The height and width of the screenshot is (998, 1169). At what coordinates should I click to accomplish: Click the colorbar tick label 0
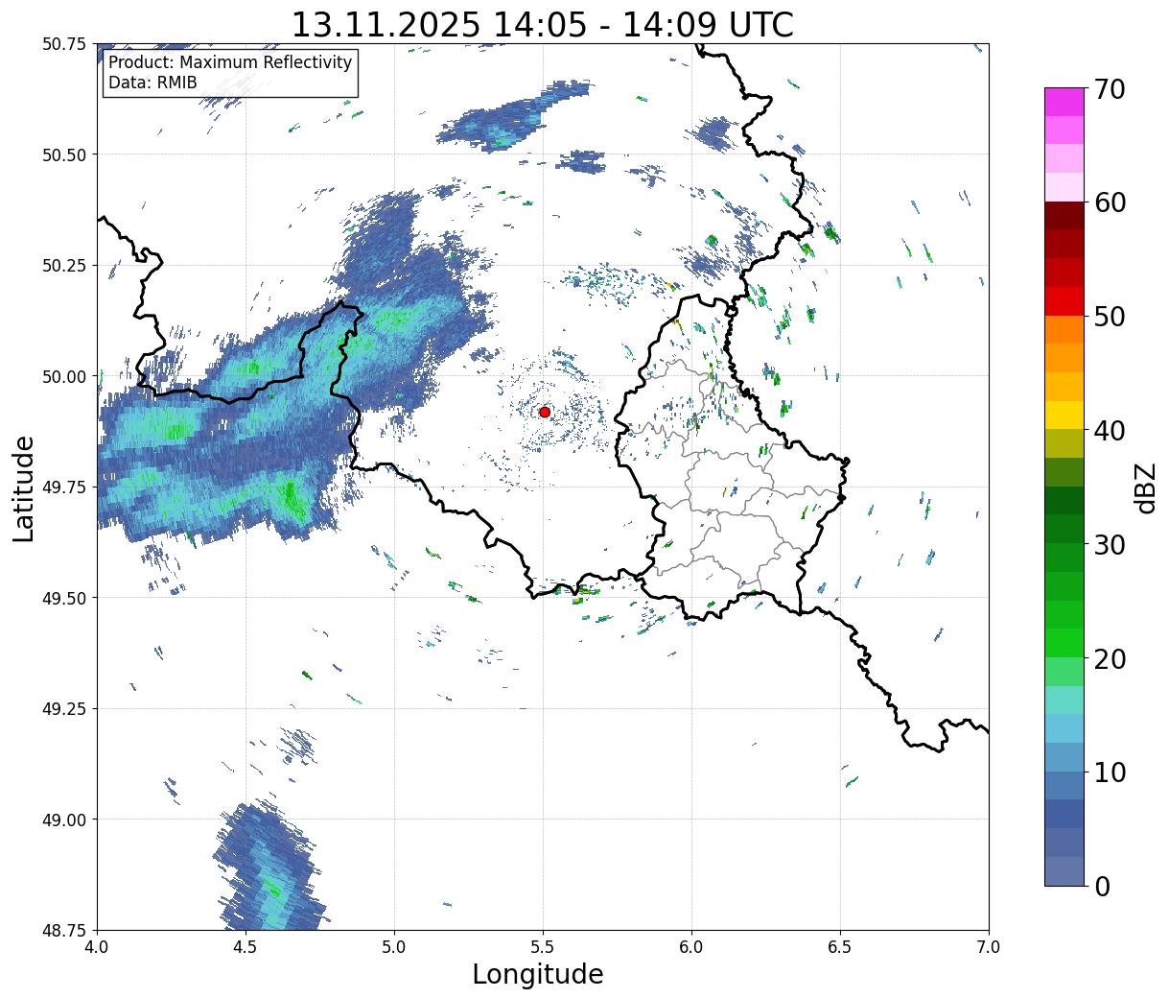click(x=1101, y=887)
